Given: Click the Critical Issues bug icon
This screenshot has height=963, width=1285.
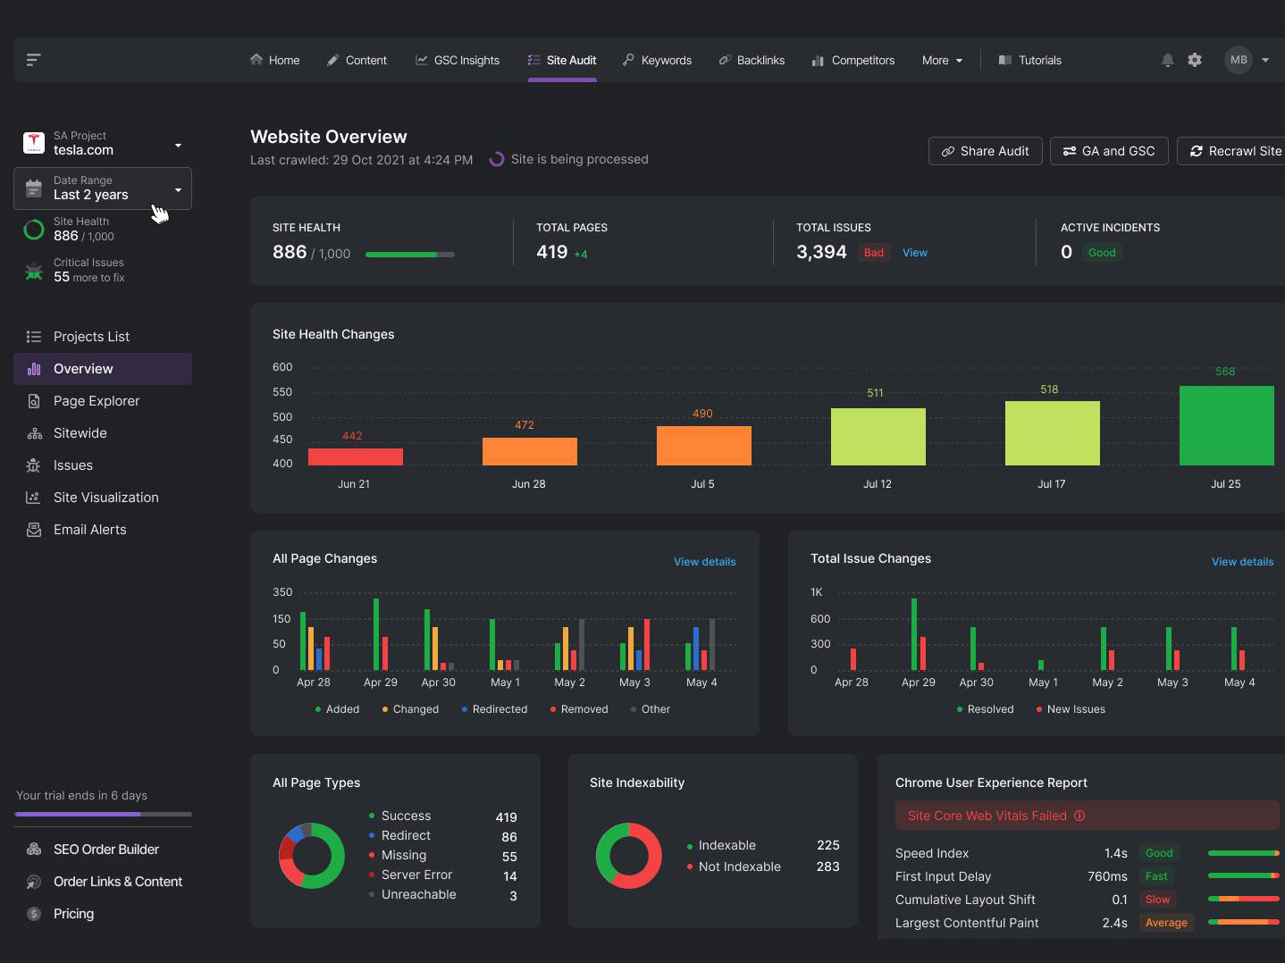Looking at the screenshot, I should click(x=34, y=271).
